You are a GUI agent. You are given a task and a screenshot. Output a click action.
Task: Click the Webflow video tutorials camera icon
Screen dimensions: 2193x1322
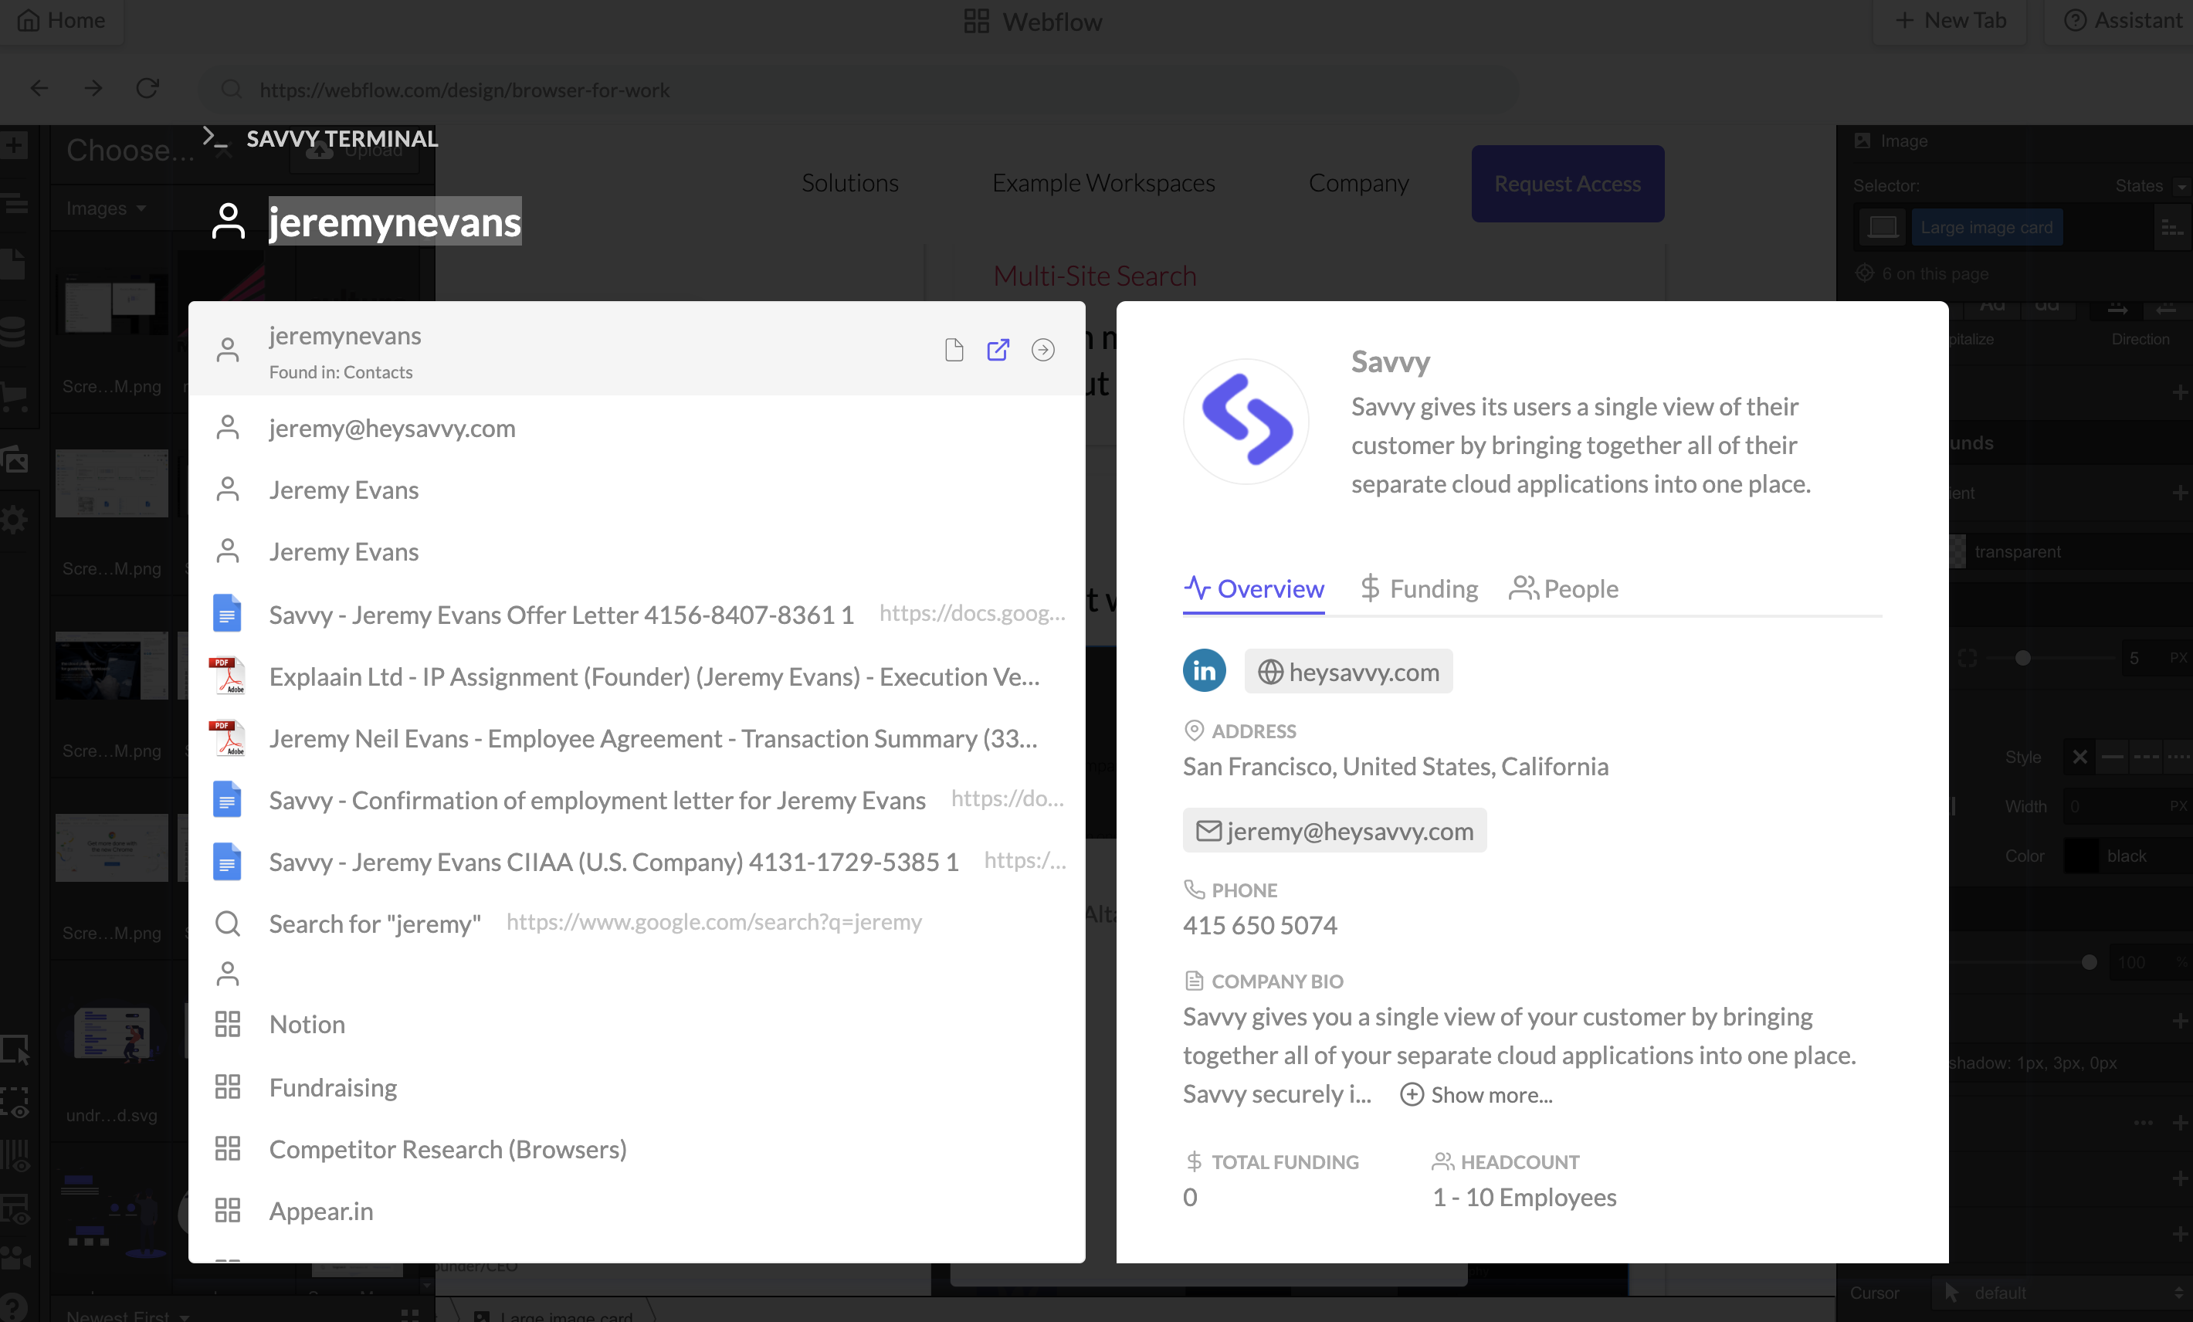[x=14, y=1259]
